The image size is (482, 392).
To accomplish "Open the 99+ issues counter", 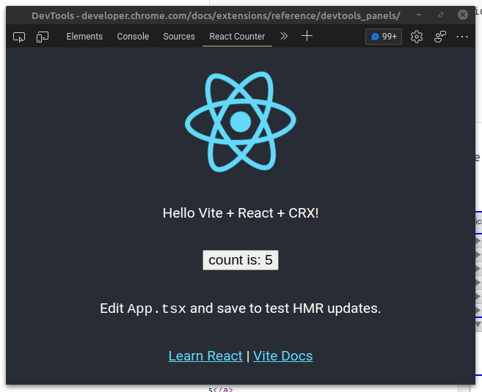I will coord(384,37).
